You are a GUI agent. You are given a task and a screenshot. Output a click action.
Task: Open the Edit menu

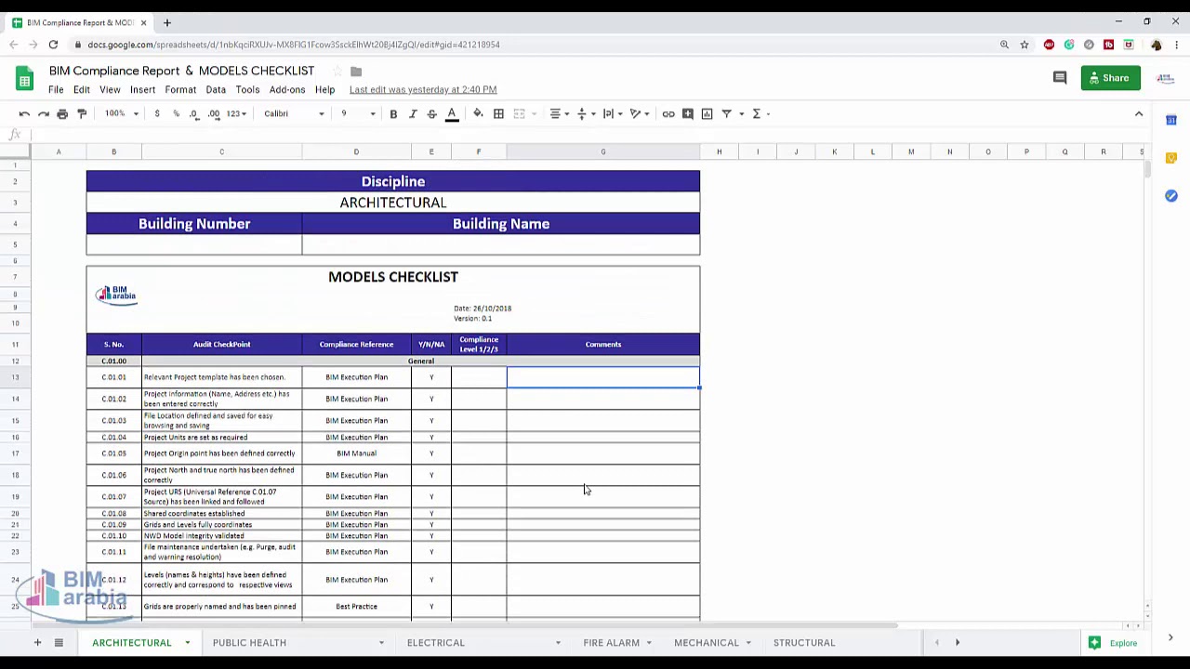click(82, 89)
